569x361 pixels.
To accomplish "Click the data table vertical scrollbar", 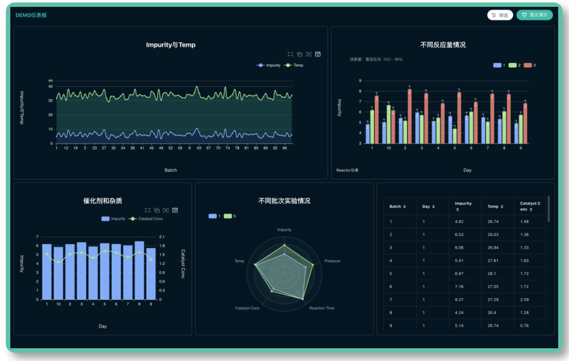I will pos(548,208).
